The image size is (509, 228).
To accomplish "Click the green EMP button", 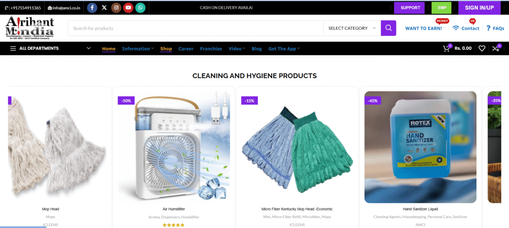I will [442, 8].
